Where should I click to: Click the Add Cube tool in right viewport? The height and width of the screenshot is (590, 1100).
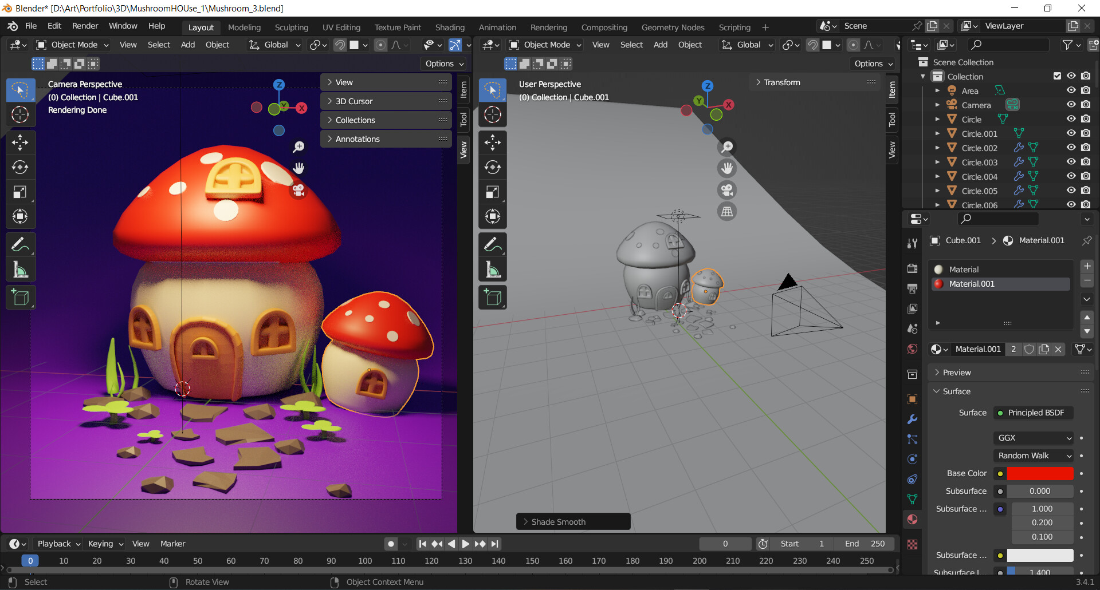pyautogui.click(x=492, y=298)
